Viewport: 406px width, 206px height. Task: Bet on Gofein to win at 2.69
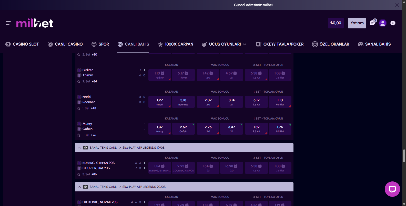(x=183, y=129)
